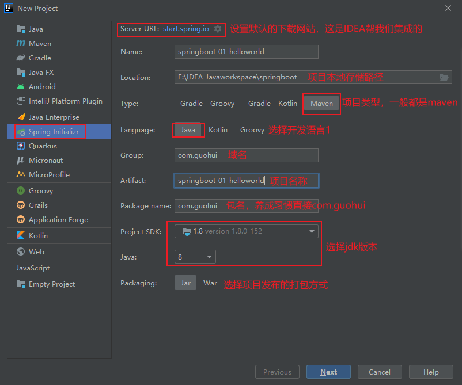Click the MicroProfile icon
This screenshot has height=385, width=462.
click(21, 174)
